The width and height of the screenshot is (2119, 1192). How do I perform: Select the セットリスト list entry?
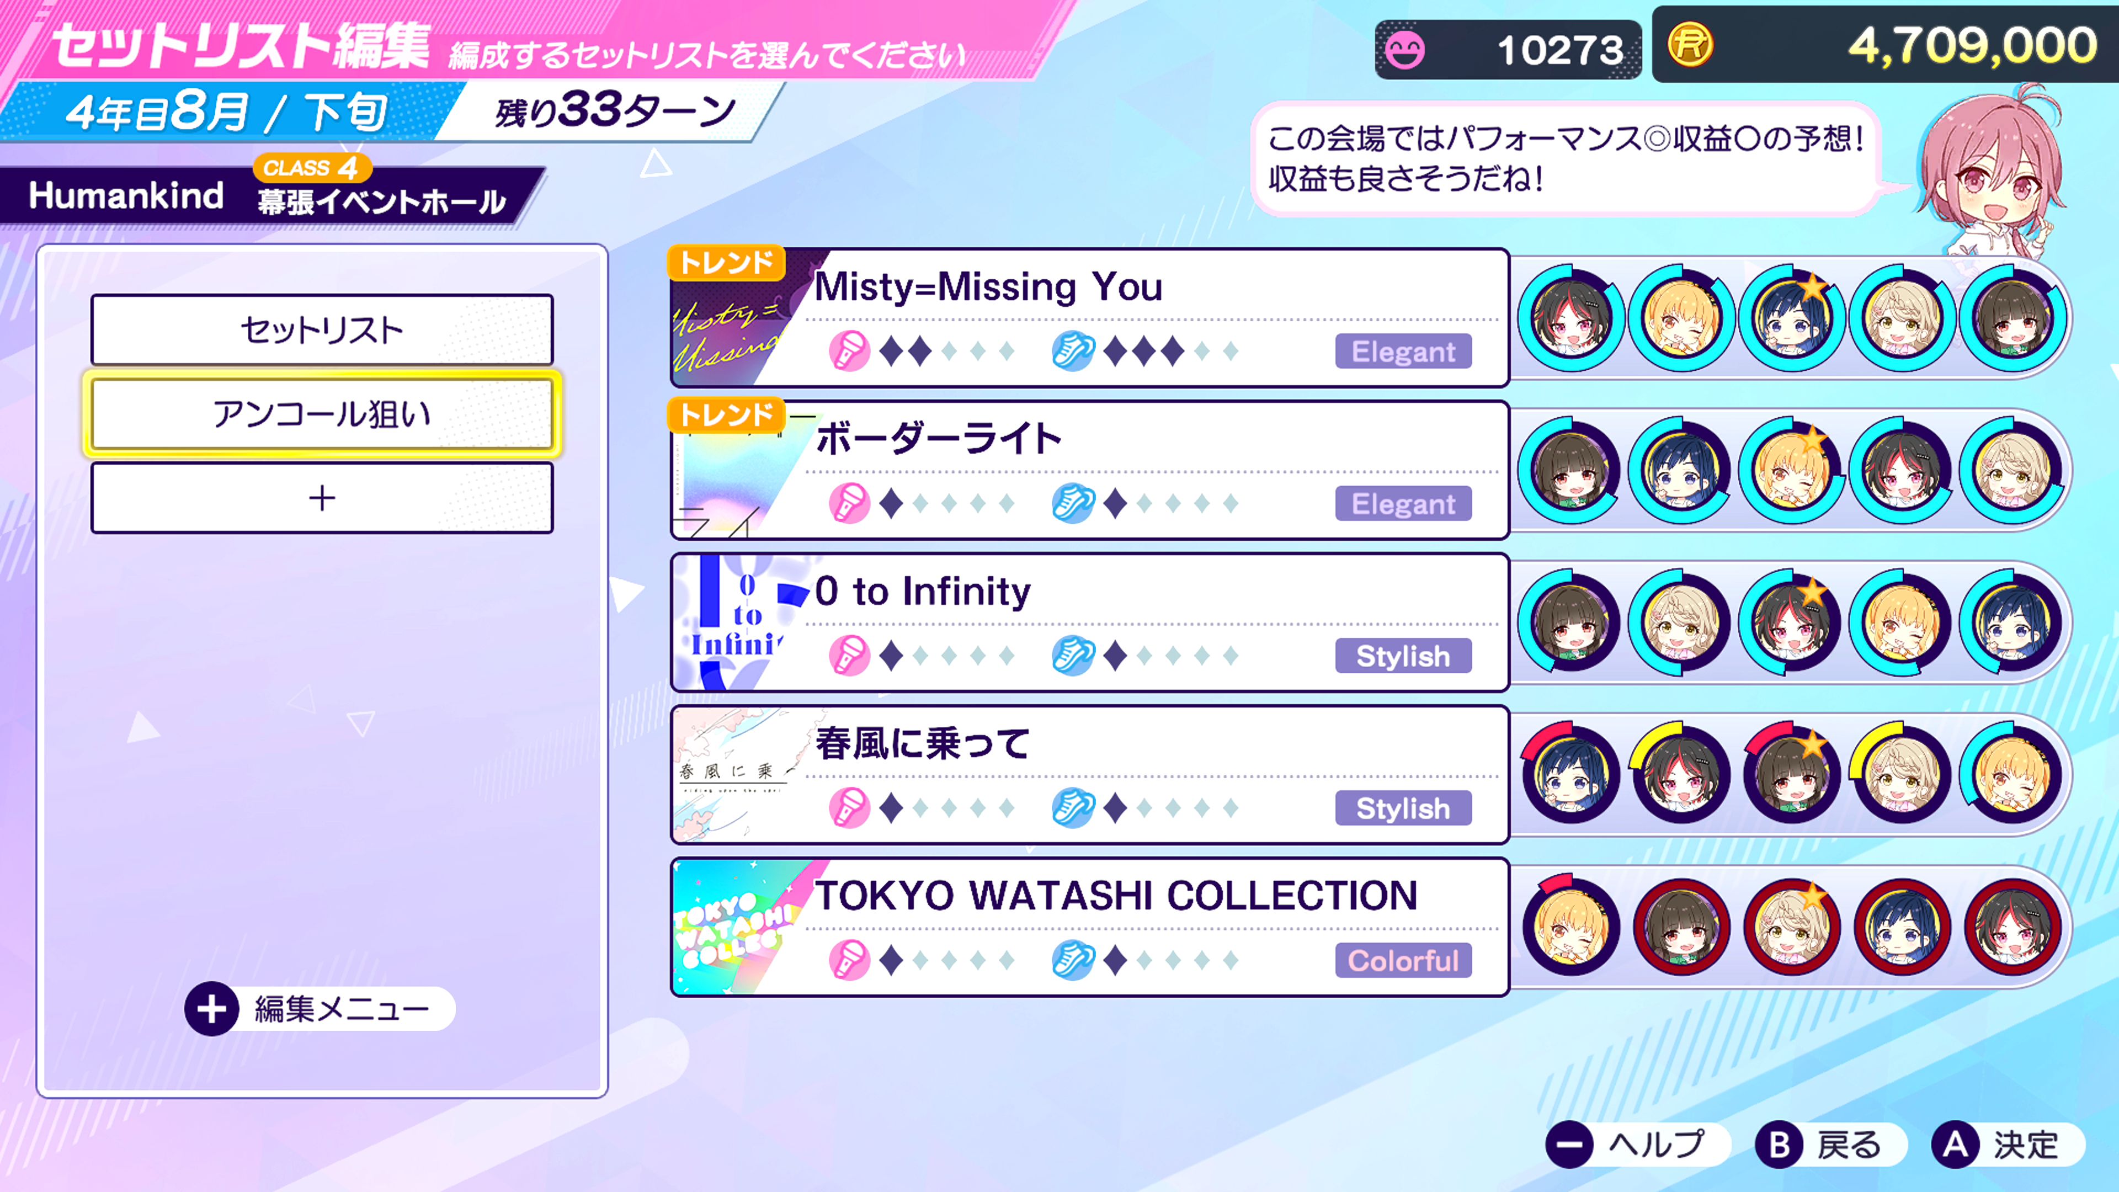(322, 330)
